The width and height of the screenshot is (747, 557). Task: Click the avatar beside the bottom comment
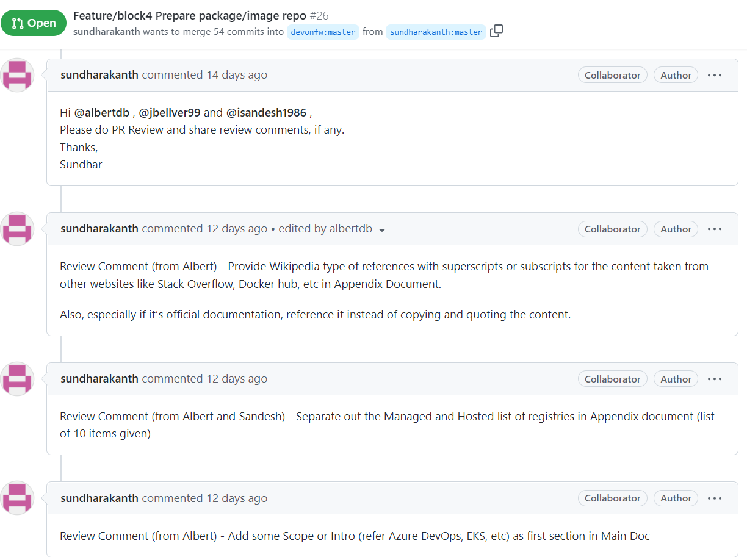point(17,498)
